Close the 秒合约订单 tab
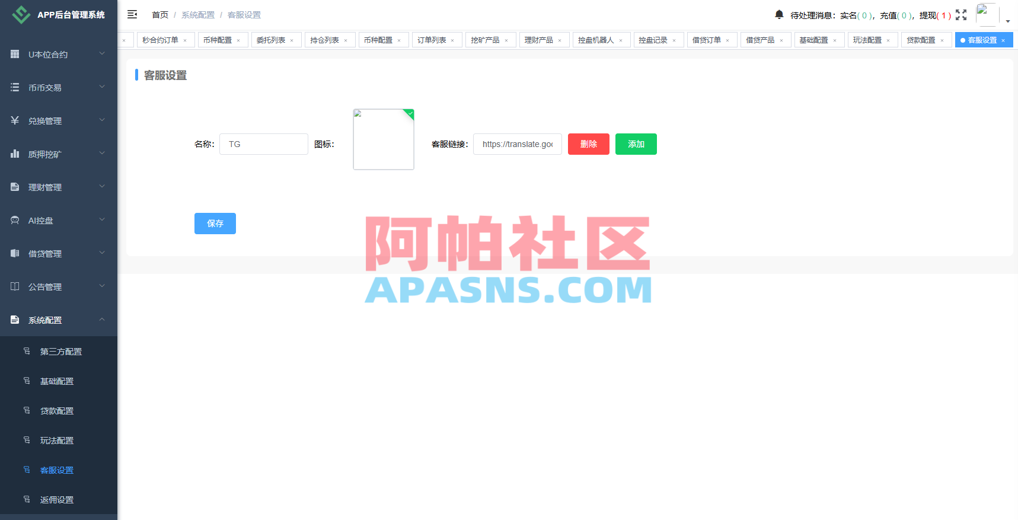 click(185, 40)
